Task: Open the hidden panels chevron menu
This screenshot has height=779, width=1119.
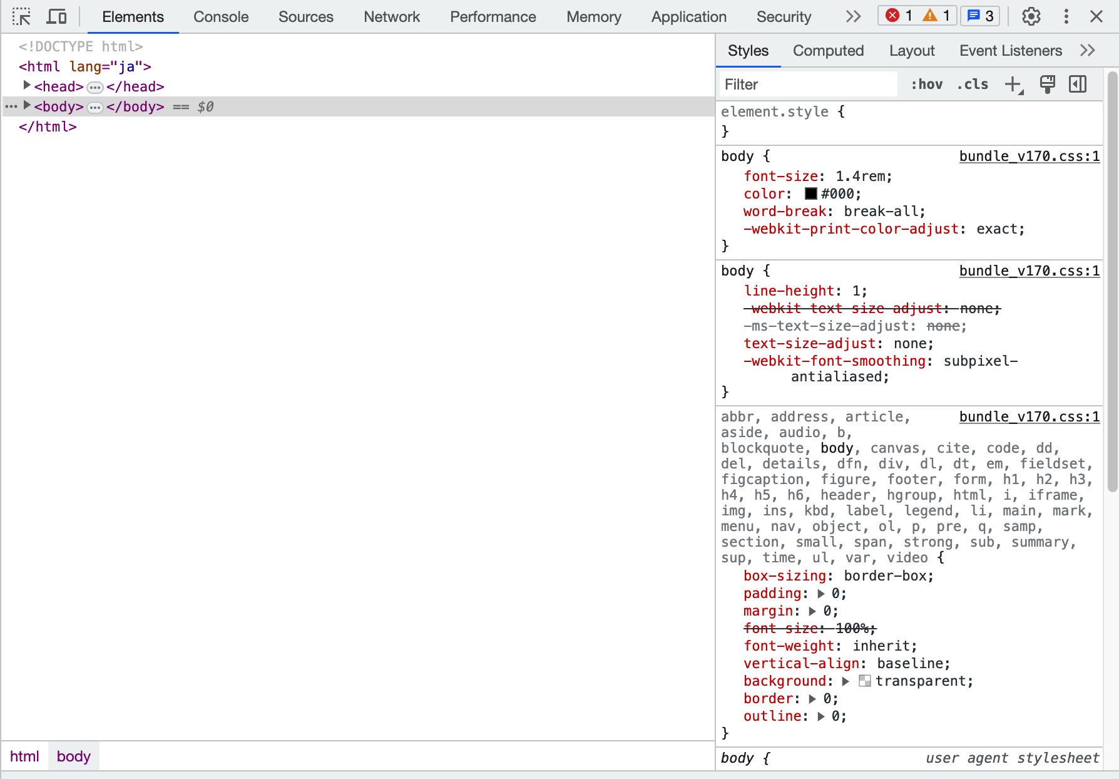Action: [852, 17]
